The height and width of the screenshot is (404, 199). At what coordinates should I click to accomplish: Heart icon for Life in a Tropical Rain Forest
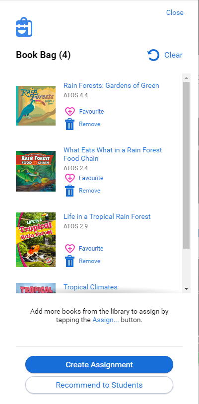point(69,249)
